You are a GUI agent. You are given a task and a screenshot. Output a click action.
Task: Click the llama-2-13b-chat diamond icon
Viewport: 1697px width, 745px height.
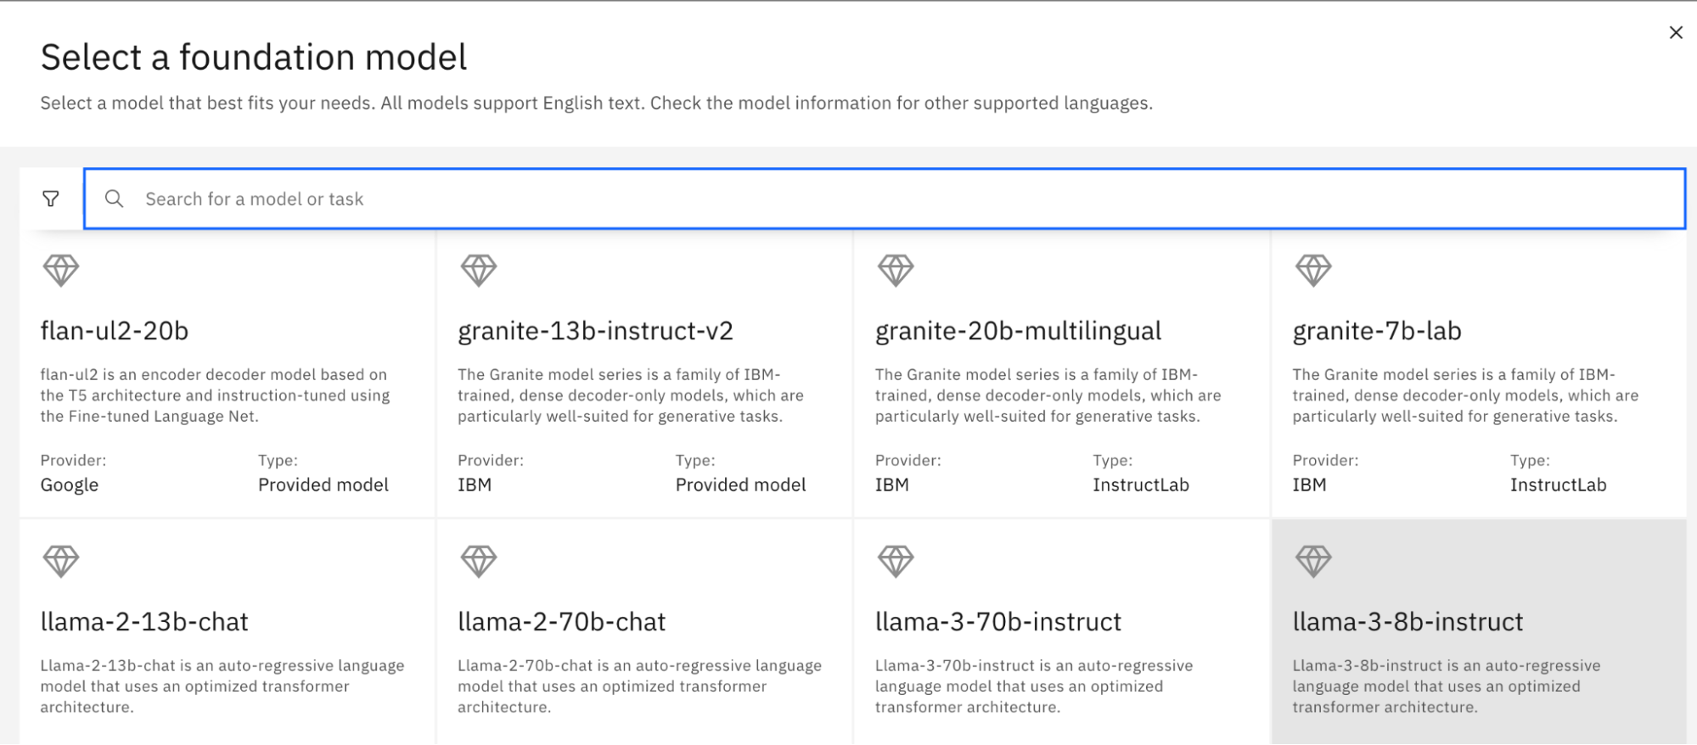click(x=61, y=561)
